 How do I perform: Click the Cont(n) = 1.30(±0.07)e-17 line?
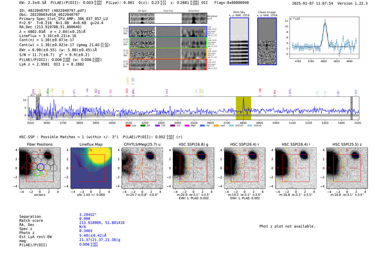(47, 40)
